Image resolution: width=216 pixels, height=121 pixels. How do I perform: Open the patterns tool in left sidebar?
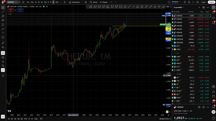[3, 20]
